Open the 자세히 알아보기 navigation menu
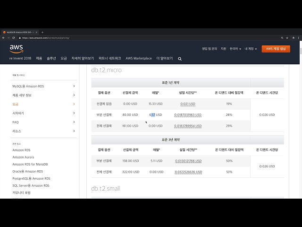This screenshot has height=227, width=302. 83,58
